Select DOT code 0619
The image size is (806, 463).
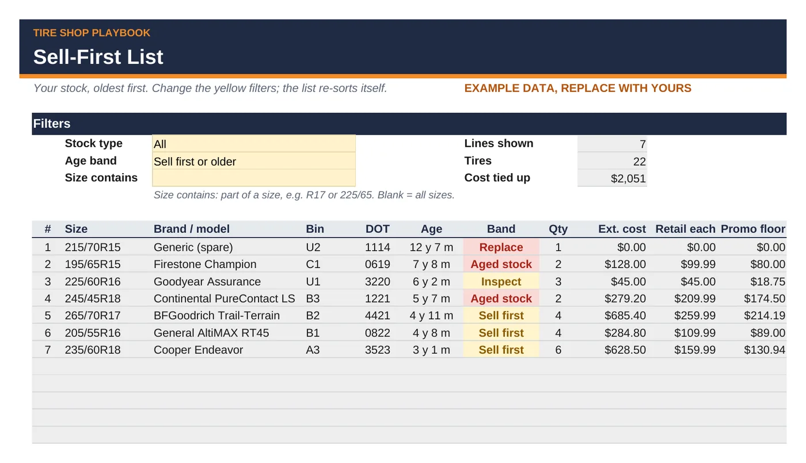(x=378, y=265)
